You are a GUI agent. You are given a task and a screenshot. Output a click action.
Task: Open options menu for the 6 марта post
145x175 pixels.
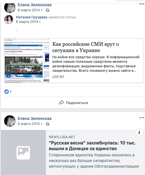tap(142, 4)
